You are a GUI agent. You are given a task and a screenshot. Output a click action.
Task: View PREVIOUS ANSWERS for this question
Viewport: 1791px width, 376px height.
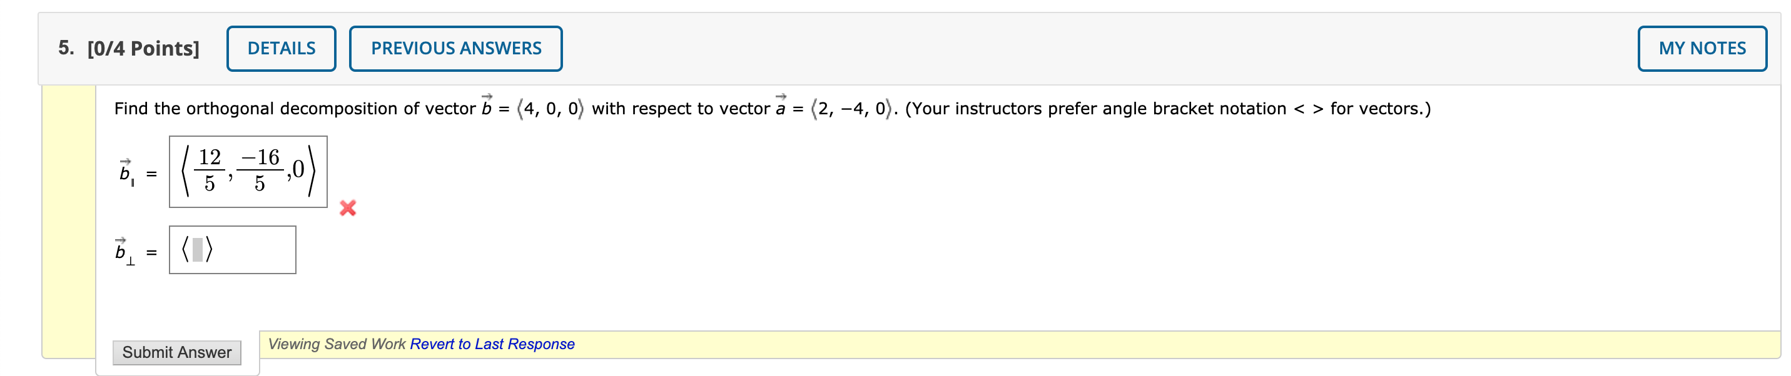point(456,48)
